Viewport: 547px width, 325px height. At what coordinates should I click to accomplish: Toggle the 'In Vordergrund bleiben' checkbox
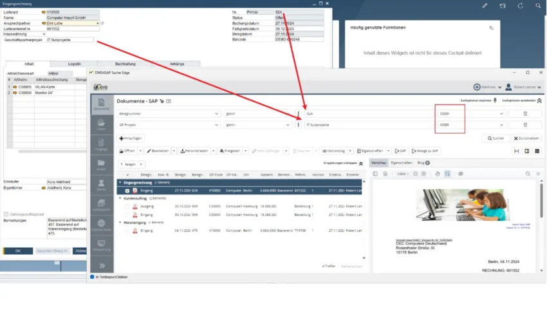(x=92, y=277)
